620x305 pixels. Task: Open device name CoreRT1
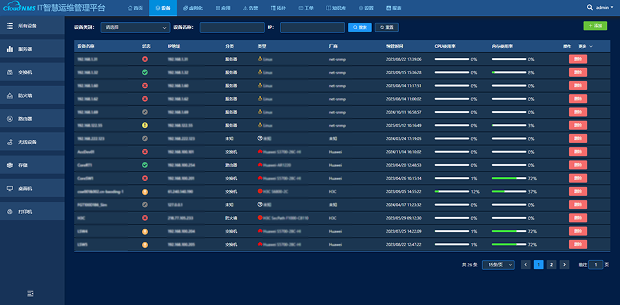click(85, 165)
